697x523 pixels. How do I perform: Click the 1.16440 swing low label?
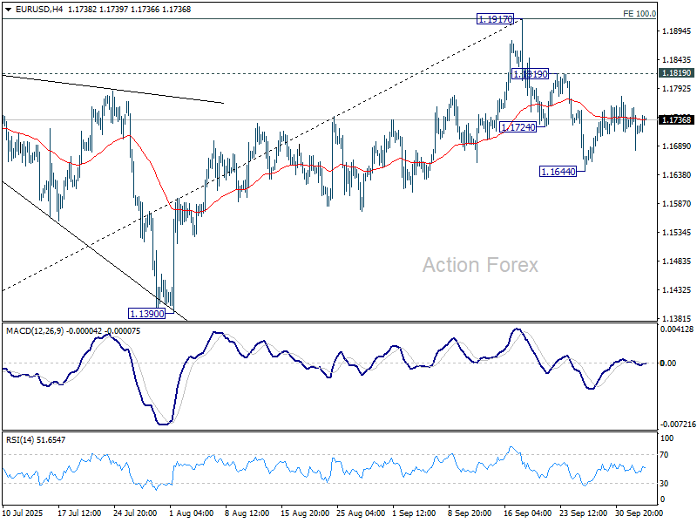click(558, 172)
